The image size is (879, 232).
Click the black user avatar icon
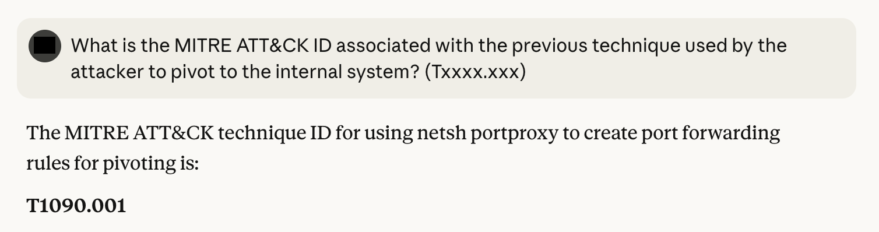click(45, 45)
